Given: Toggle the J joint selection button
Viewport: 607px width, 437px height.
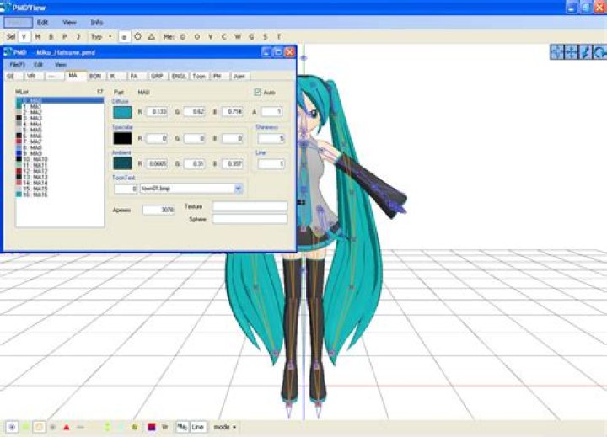Looking at the screenshot, I should tap(78, 37).
